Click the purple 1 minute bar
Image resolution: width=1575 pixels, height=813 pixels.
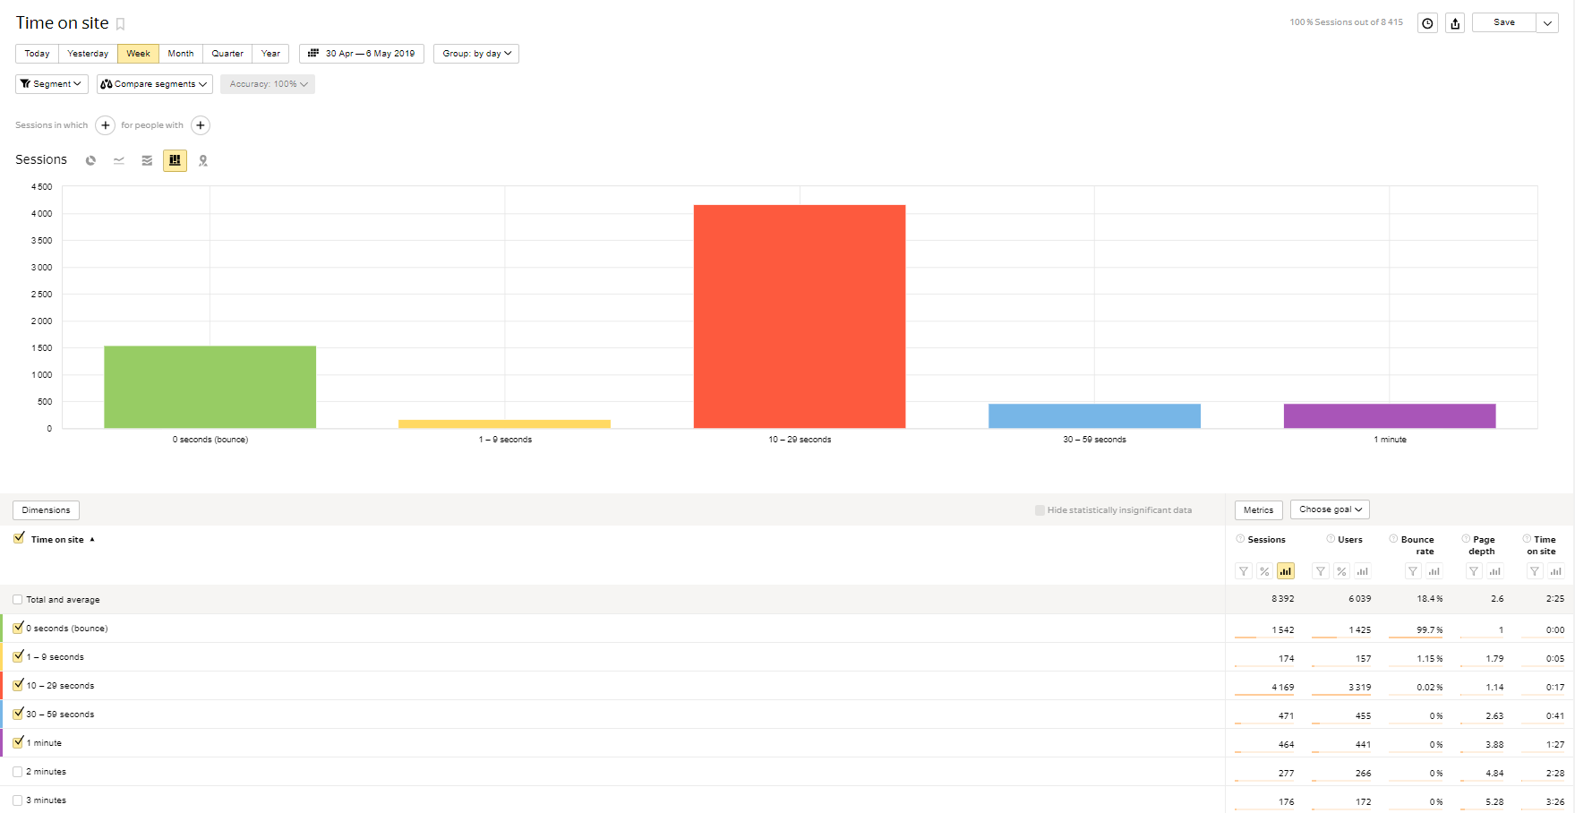pos(1390,415)
